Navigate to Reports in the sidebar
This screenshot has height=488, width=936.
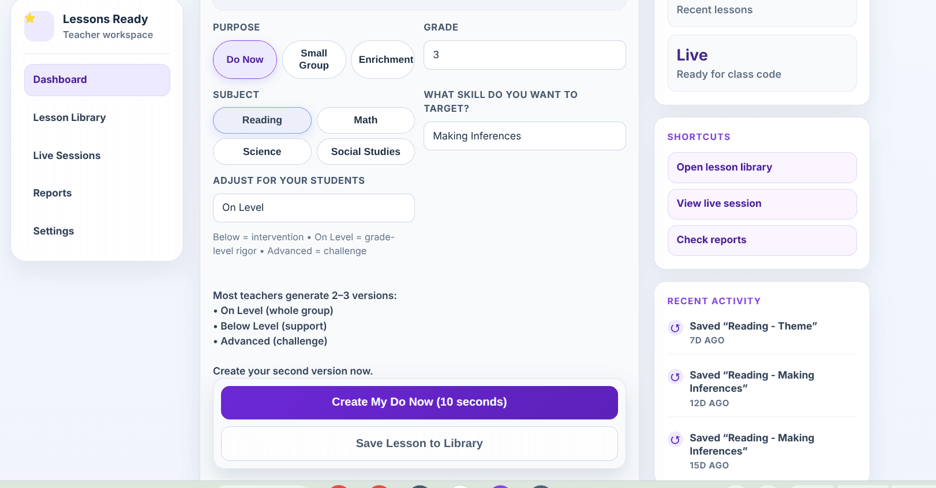[x=97, y=193]
